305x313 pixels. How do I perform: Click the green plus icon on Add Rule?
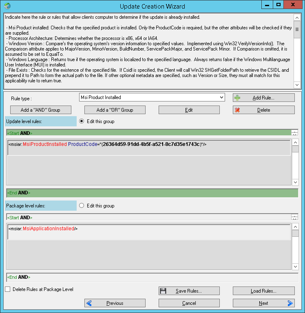tap(237, 98)
